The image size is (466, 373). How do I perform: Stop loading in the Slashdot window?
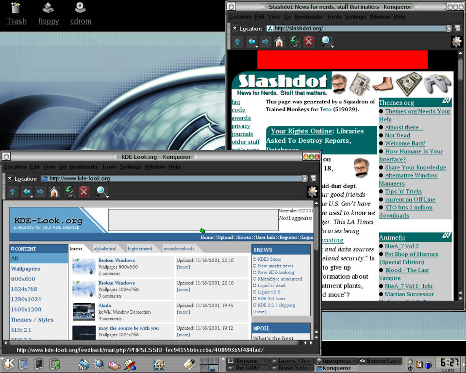tap(309, 42)
